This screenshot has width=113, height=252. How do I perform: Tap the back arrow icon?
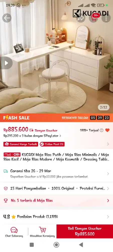(7, 18)
